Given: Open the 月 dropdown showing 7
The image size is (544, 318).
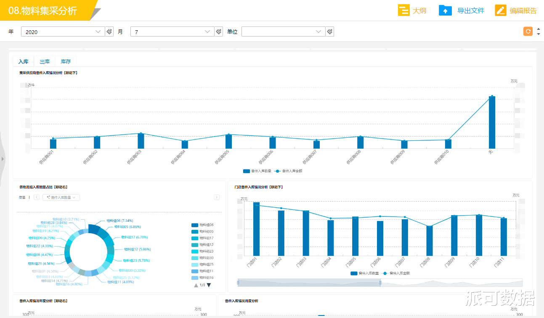Looking at the screenshot, I should click(x=172, y=32).
